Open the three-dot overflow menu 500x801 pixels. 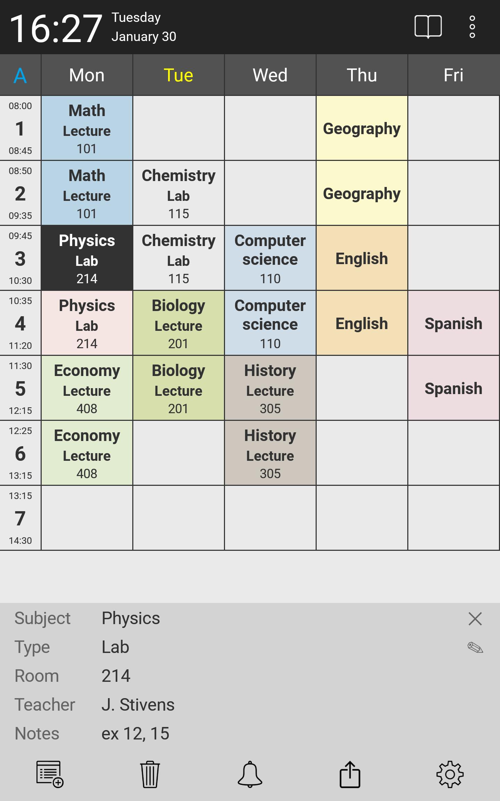point(472,27)
